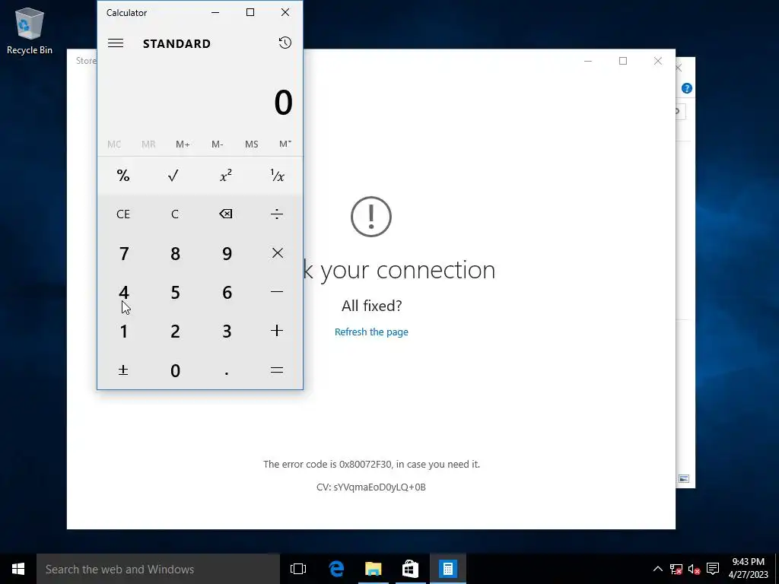Click the subtract operator key
Viewport: 779px width, 584px height.
pos(277,292)
